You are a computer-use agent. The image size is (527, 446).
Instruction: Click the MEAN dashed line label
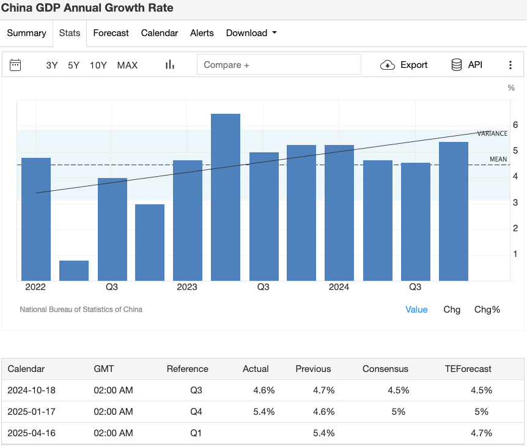(498, 159)
